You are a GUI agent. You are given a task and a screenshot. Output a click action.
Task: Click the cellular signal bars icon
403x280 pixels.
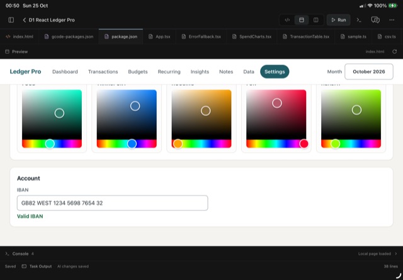(x=363, y=6)
